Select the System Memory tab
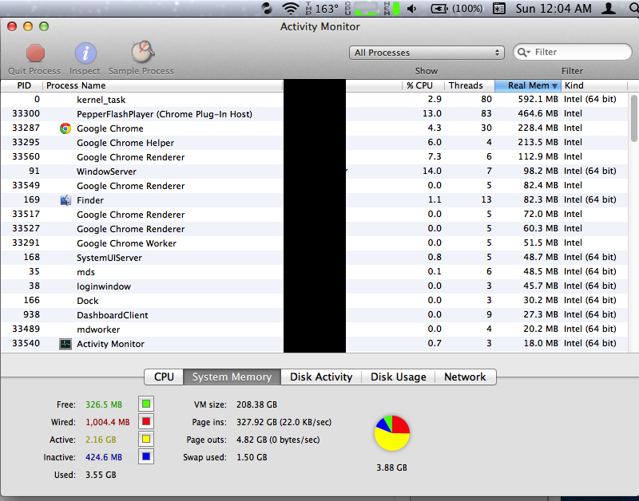This screenshot has width=639, height=501. click(232, 377)
